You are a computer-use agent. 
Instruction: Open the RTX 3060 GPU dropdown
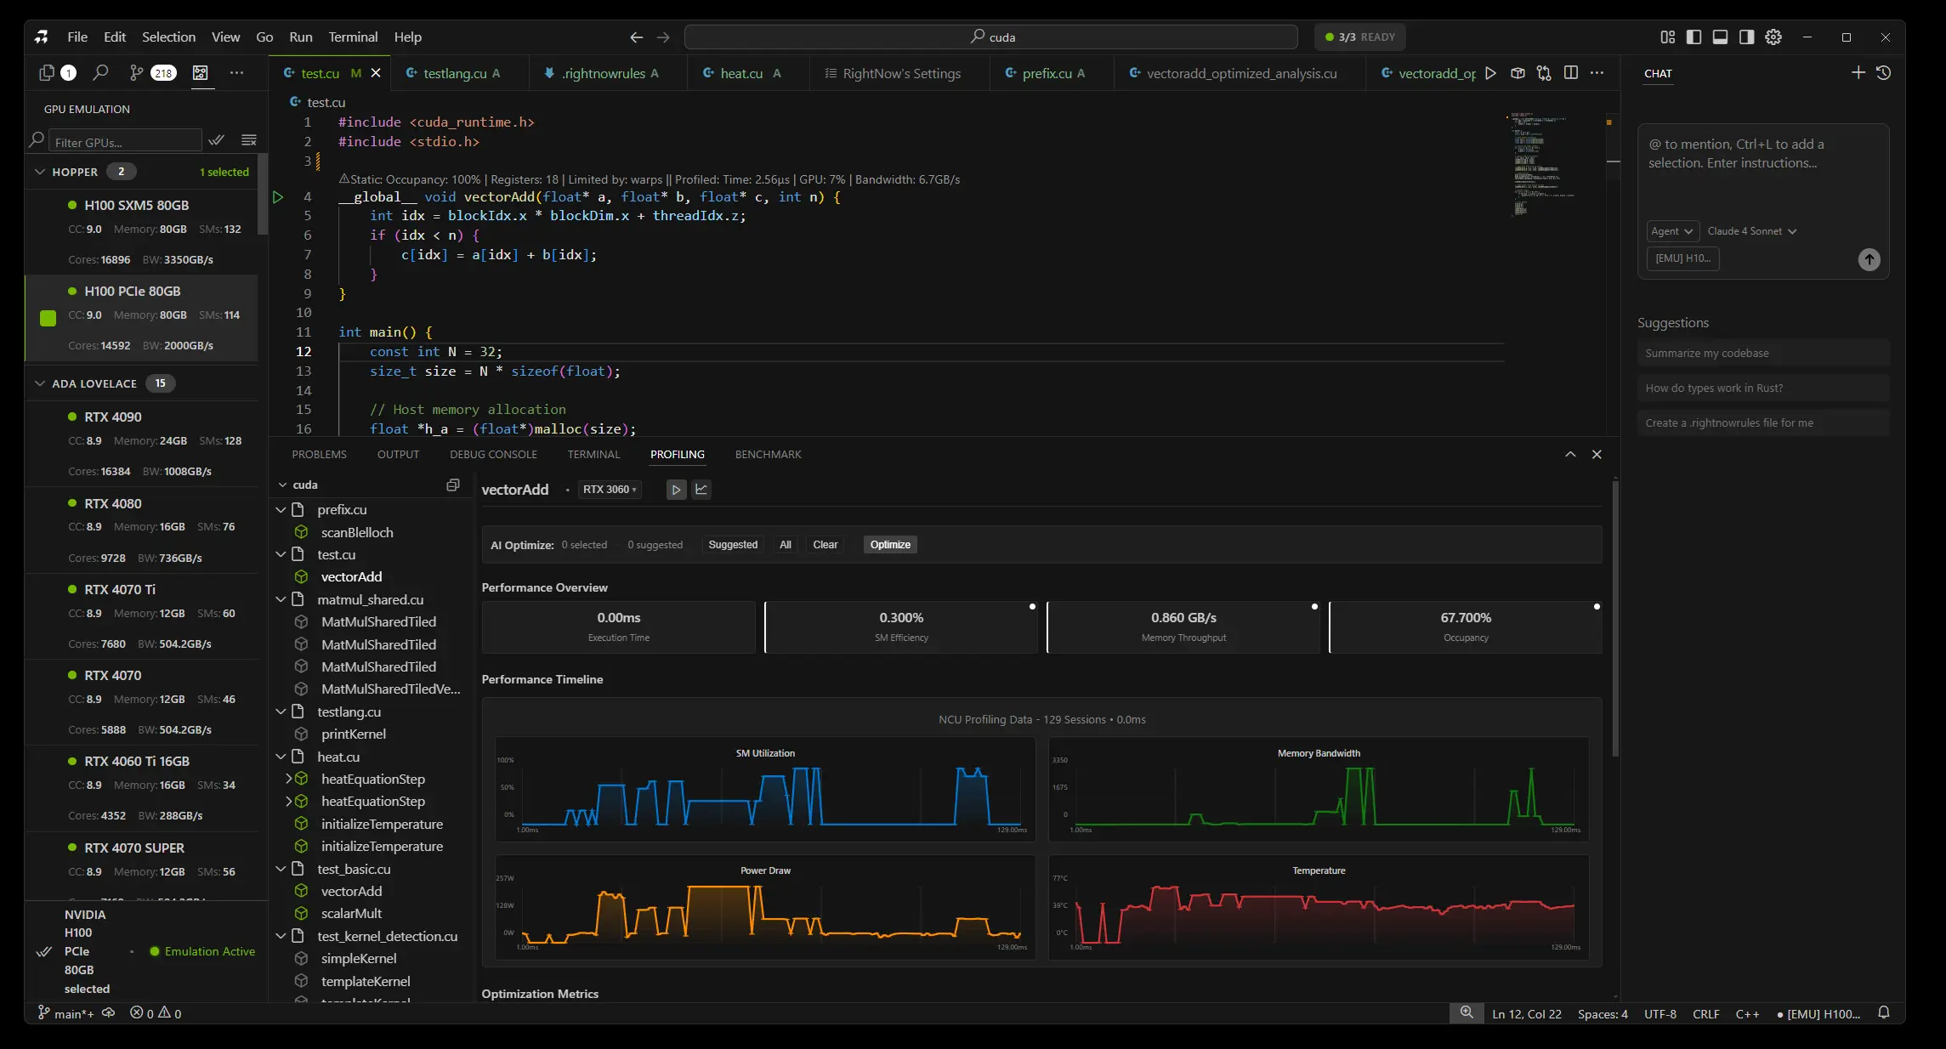tap(610, 490)
